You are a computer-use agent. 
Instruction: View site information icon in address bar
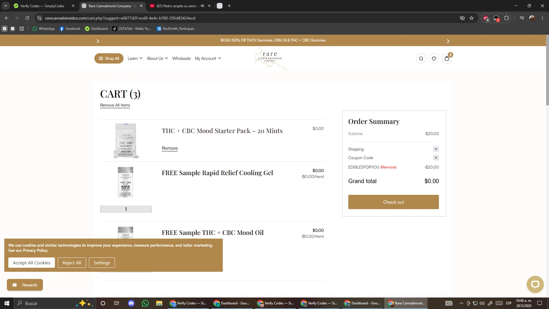tap(40, 18)
